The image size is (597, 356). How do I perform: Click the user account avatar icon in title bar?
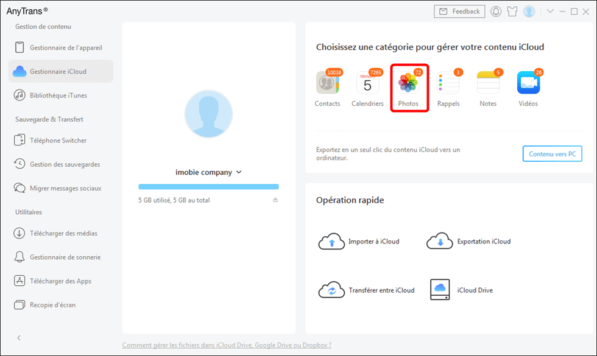(529, 12)
